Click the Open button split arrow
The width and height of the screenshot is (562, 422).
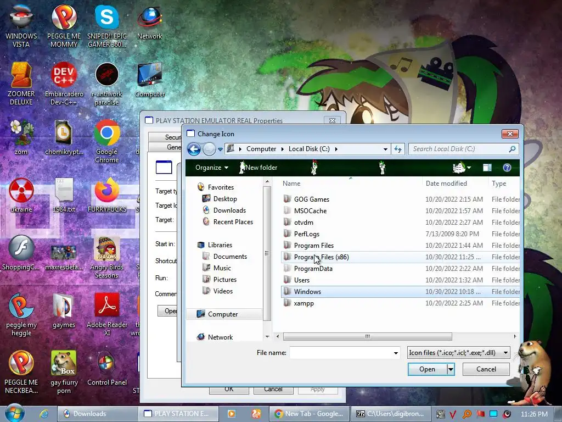pos(451,369)
